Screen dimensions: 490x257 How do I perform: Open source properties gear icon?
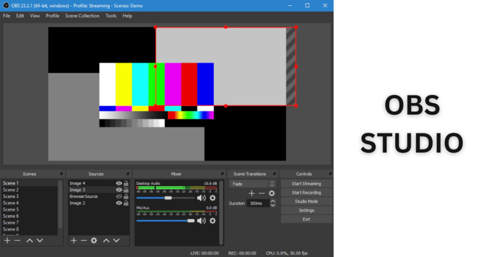tap(94, 240)
